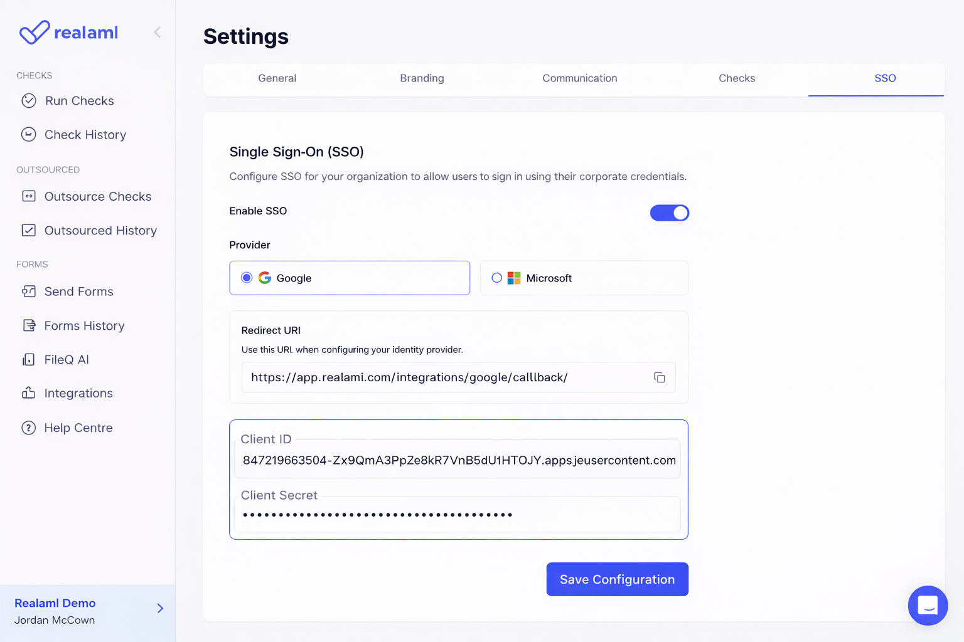
Task: Click the Integrations icon in sidebar
Action: click(x=29, y=393)
